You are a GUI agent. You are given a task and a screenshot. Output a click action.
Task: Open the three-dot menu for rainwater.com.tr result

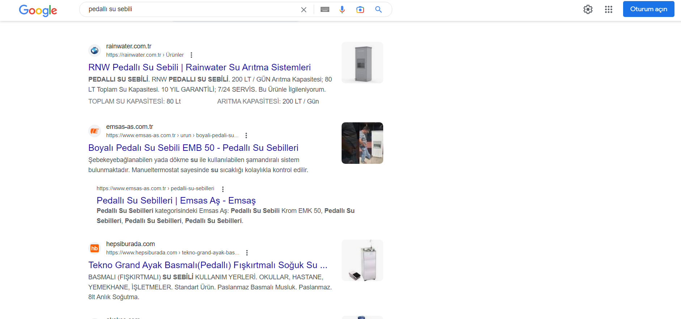click(x=191, y=55)
